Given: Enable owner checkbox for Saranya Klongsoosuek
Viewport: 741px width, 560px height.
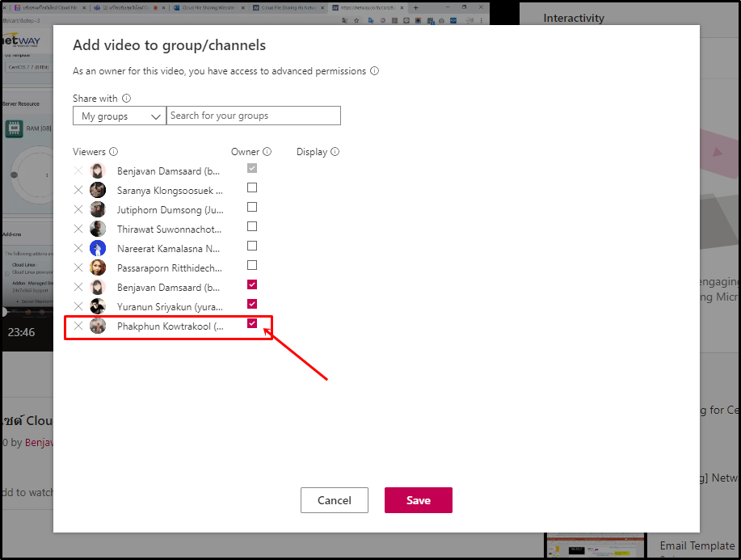Looking at the screenshot, I should 252,187.
